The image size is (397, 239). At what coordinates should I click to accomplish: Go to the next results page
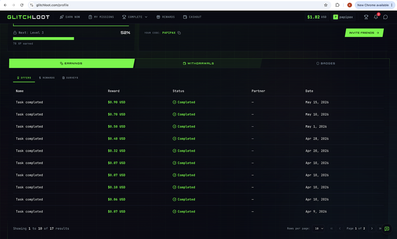tap(372, 228)
